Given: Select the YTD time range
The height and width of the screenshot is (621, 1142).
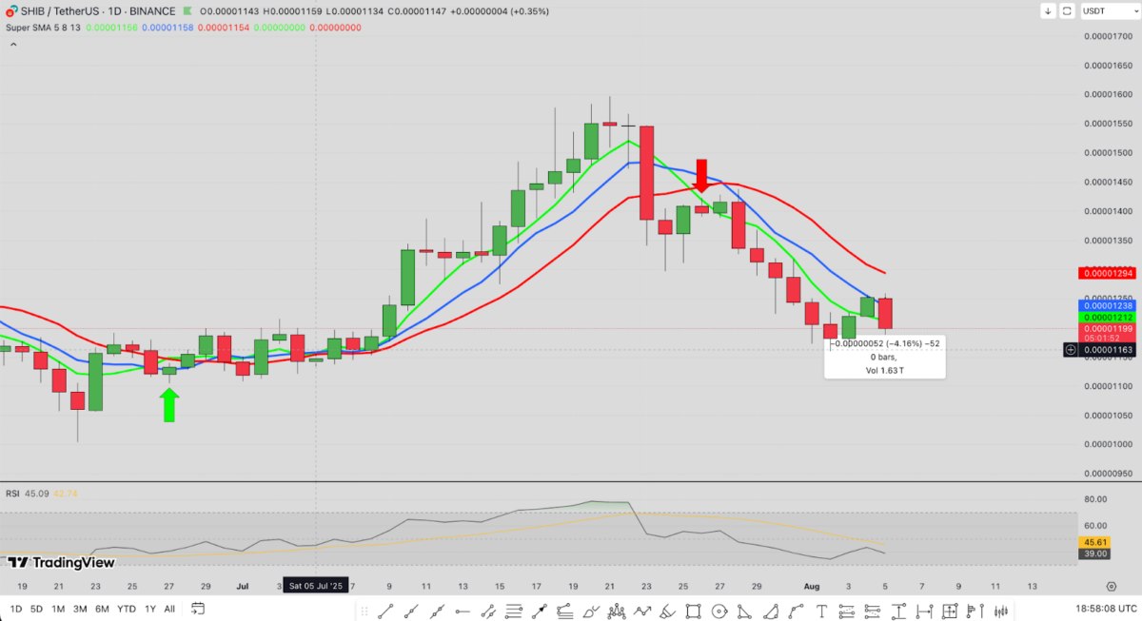Looking at the screenshot, I should pos(126,609).
